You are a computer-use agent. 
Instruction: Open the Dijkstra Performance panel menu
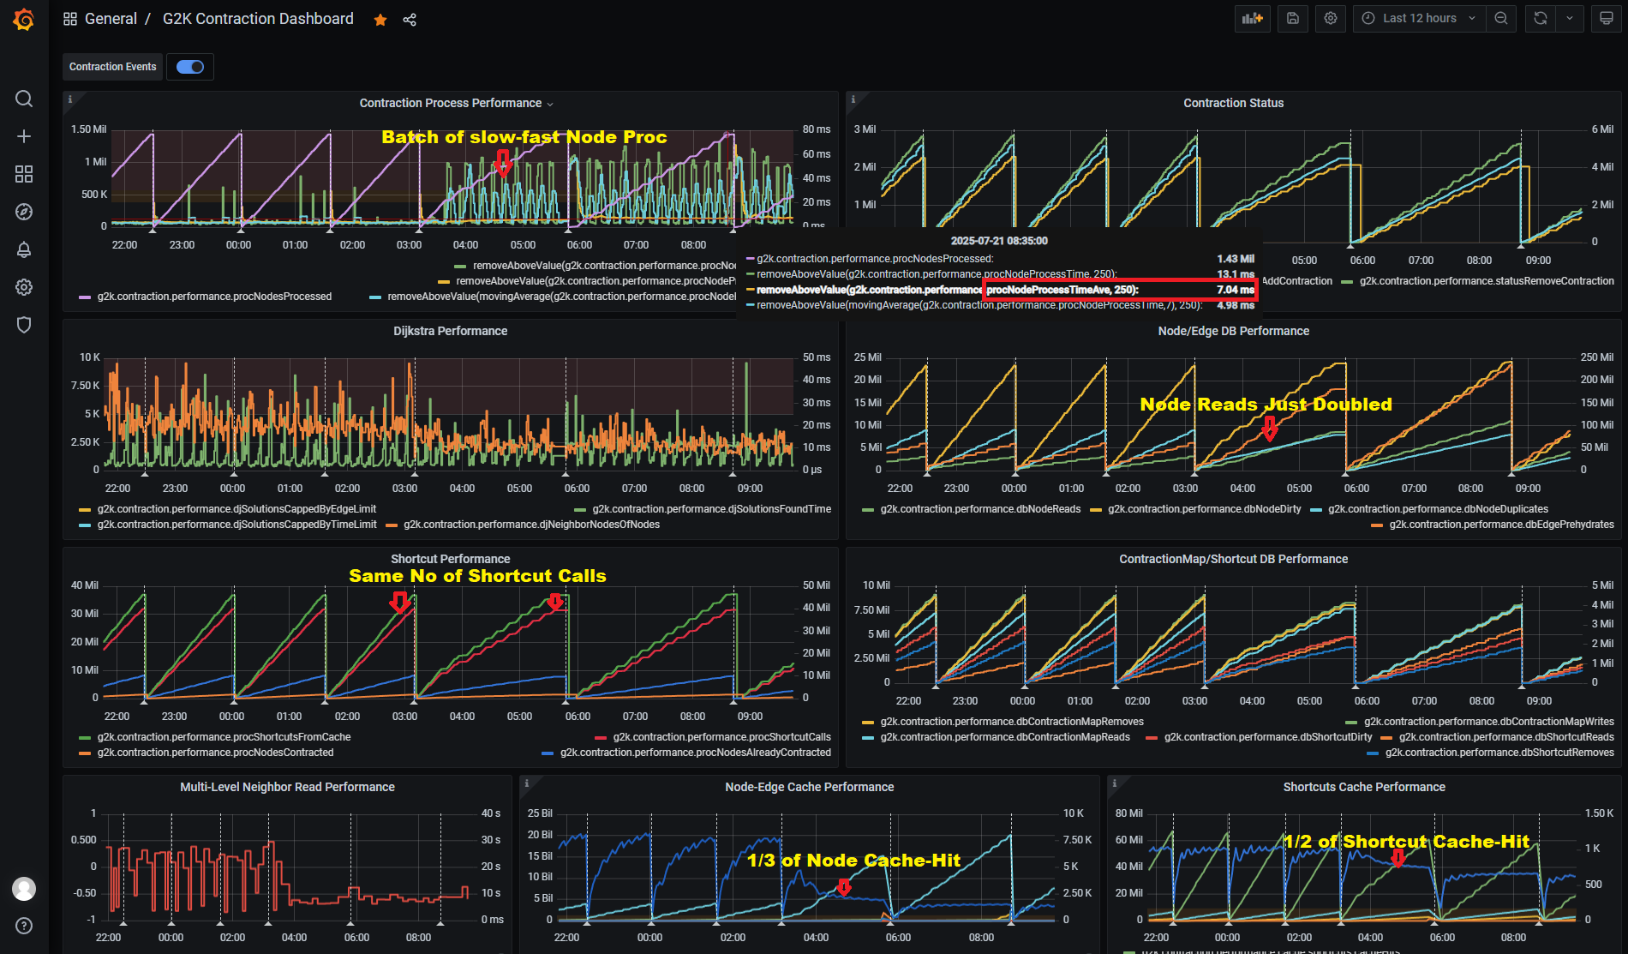[450, 331]
